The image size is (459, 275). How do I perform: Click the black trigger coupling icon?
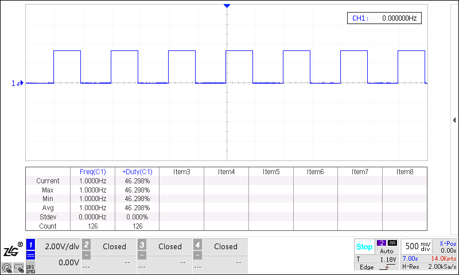392,243
